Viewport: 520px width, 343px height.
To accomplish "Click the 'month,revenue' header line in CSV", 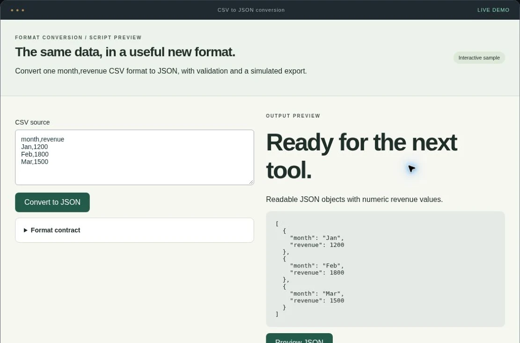I will coord(43,139).
